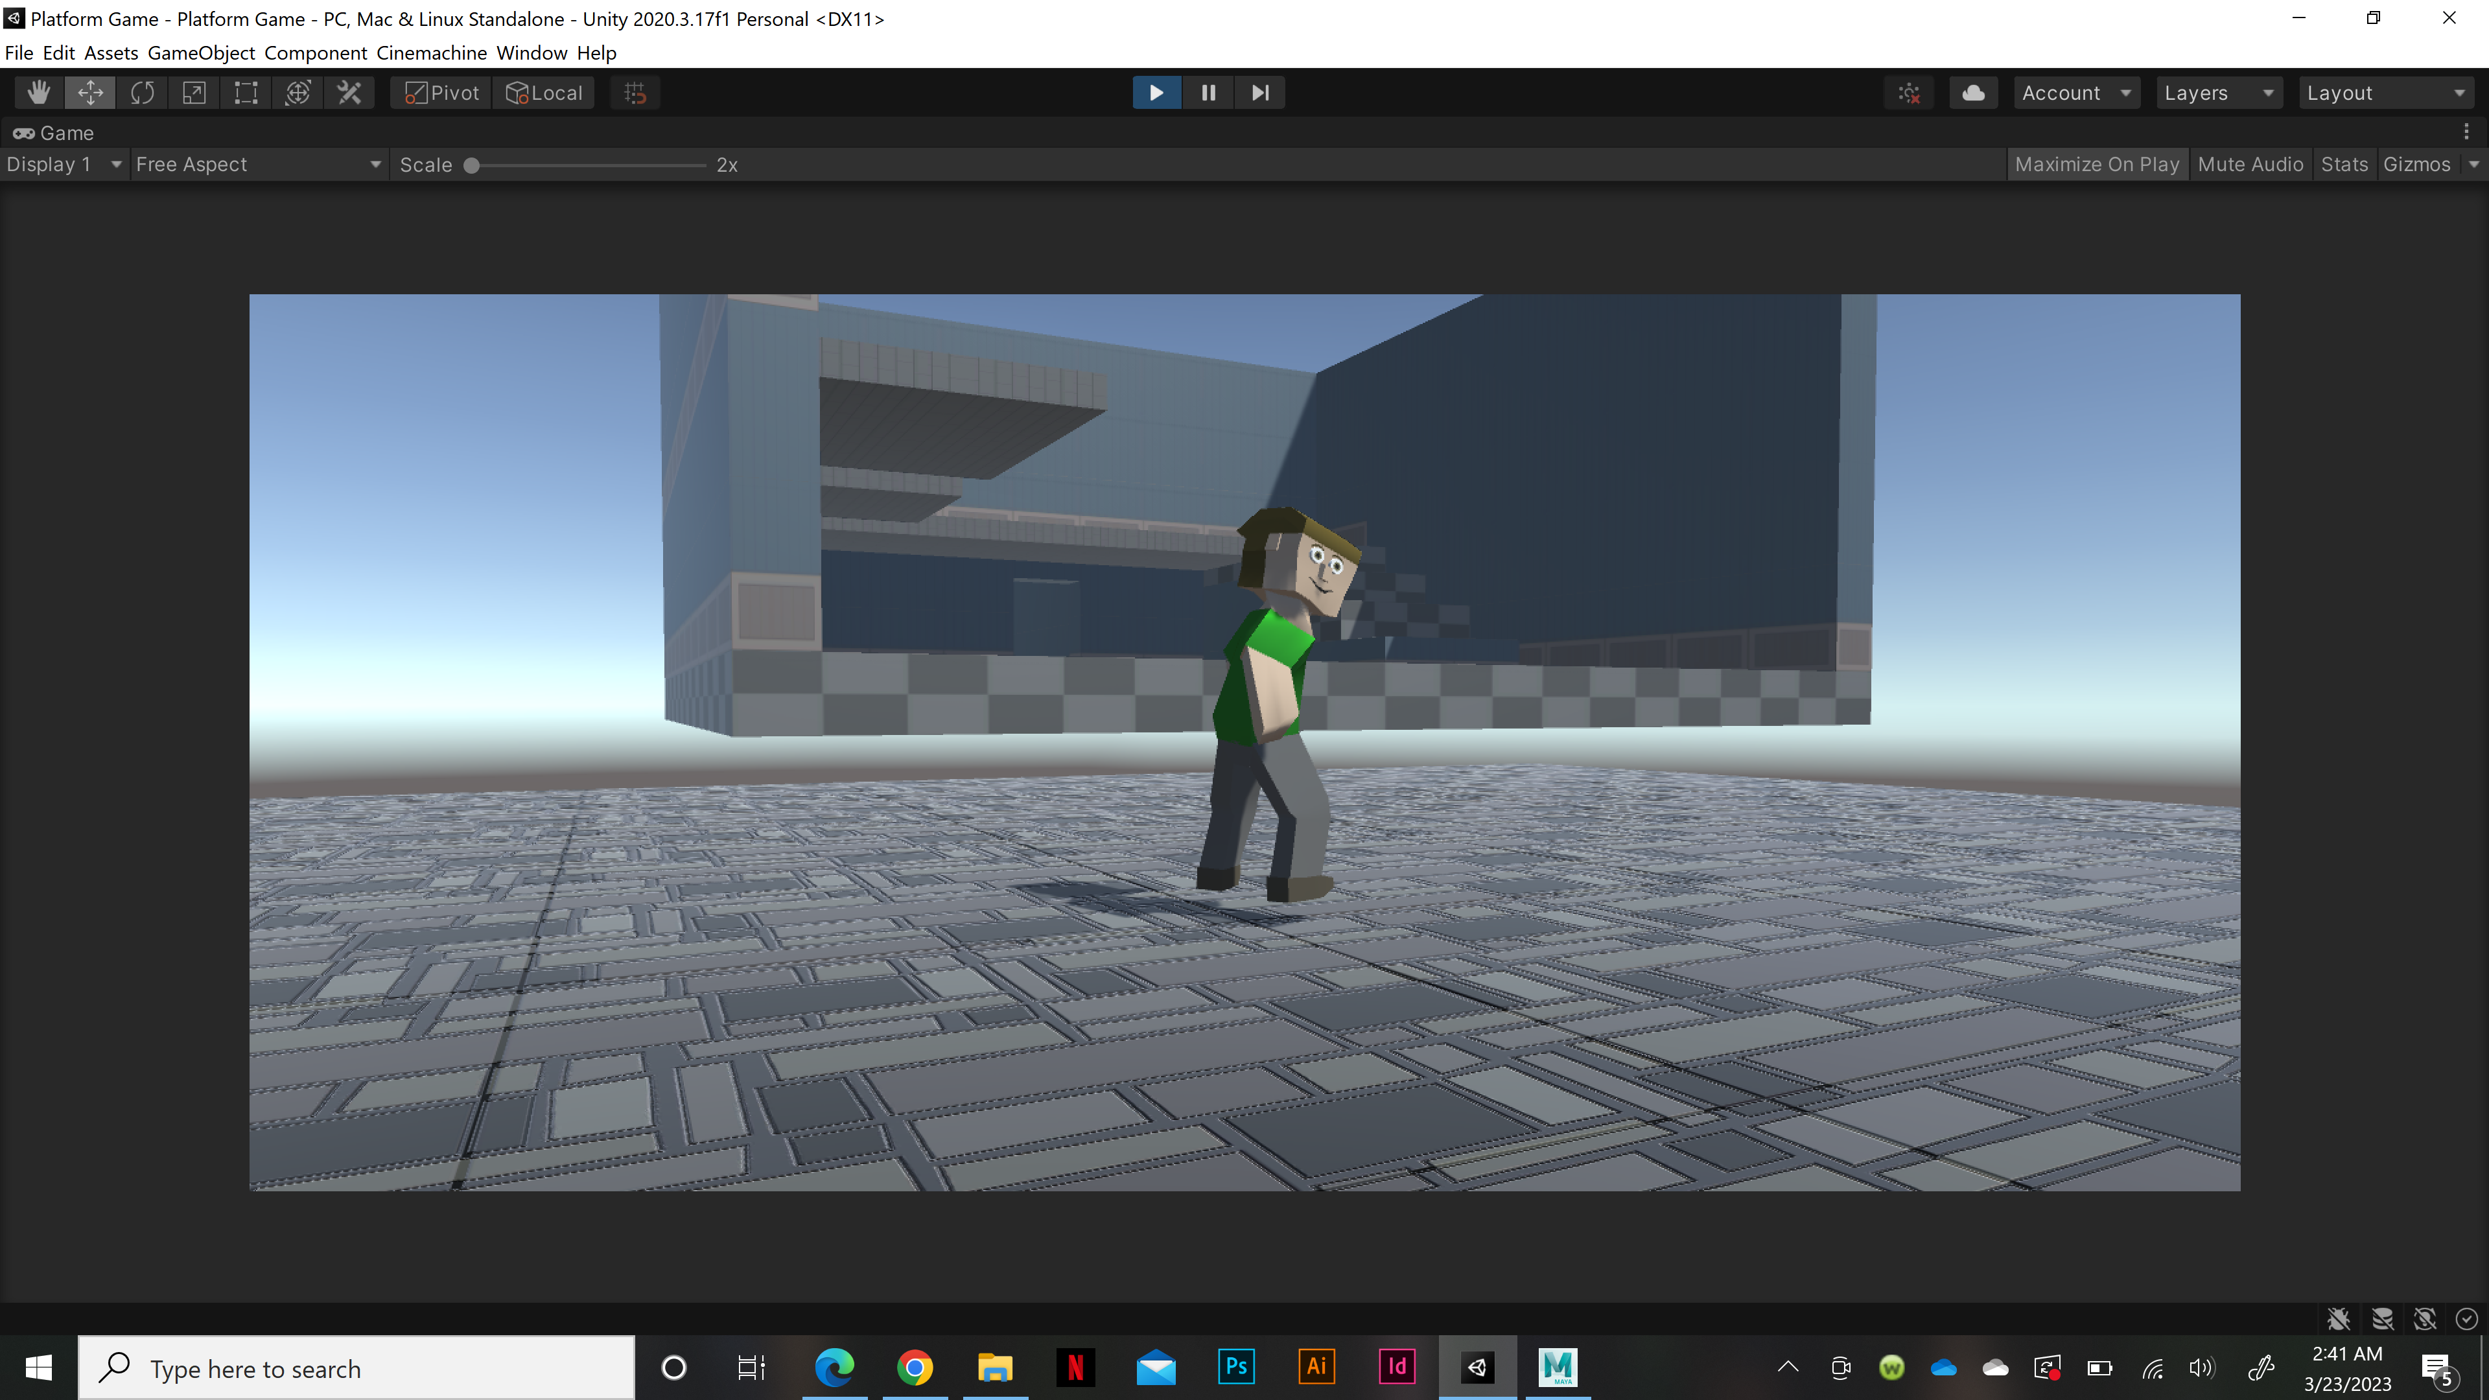Select the Game tab
Viewport: 2489px width, 1400px height.
(x=54, y=134)
